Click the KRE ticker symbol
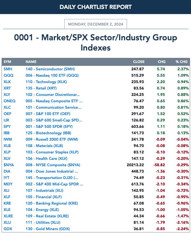 7,203
